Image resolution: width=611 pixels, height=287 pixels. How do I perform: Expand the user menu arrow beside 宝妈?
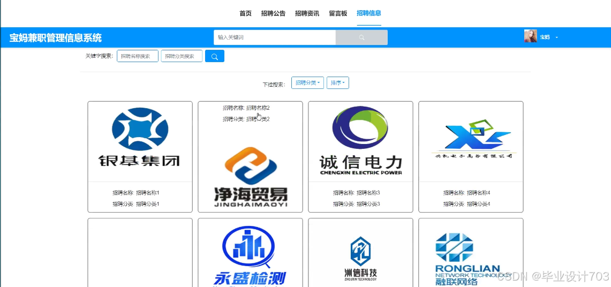(556, 37)
